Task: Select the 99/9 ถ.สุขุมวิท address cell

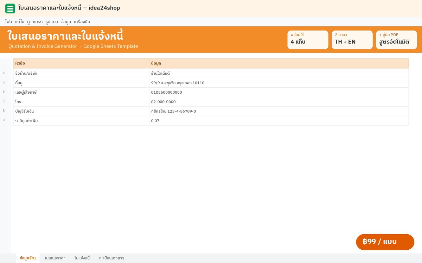Action: (279, 83)
